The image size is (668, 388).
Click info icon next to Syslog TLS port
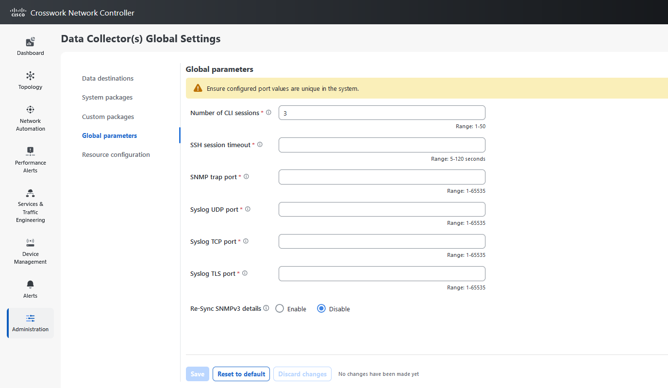[245, 273]
